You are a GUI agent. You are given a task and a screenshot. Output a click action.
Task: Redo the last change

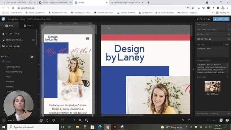189,120
